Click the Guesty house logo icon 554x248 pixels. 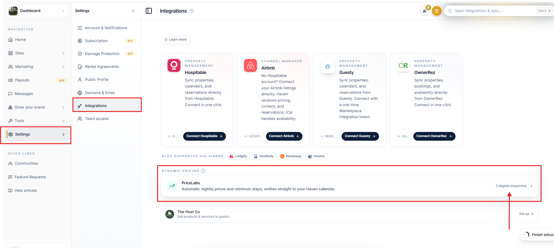(328, 66)
